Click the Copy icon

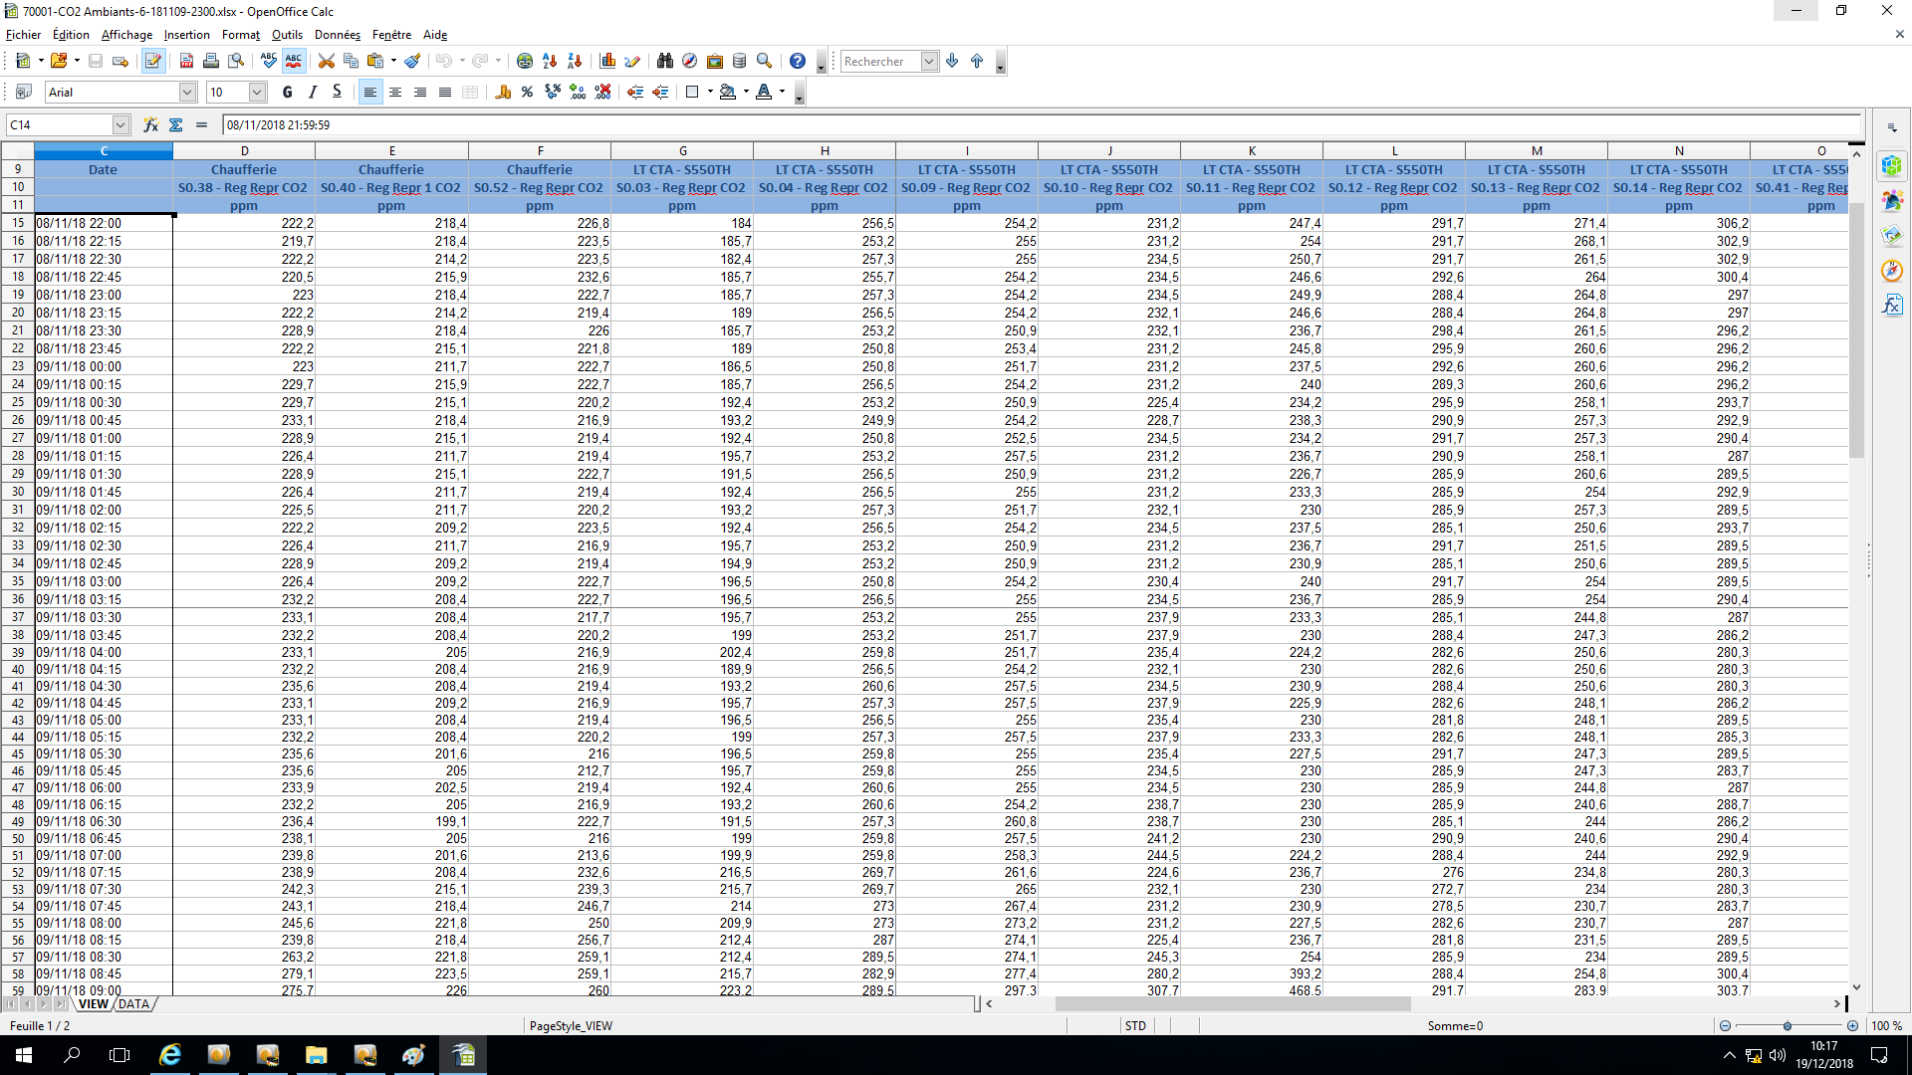click(351, 61)
